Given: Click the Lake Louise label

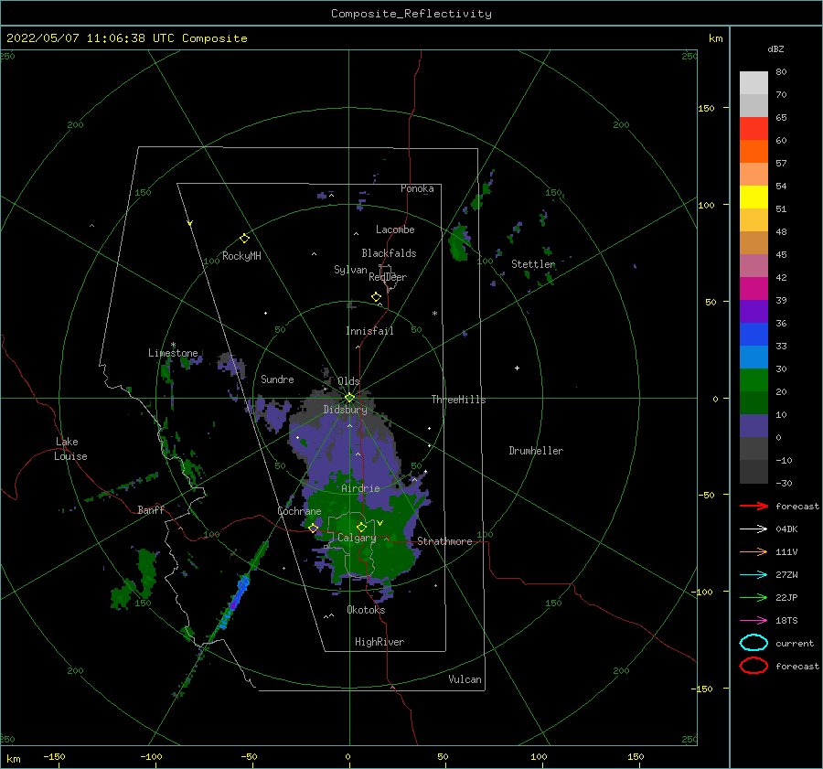Looking at the screenshot, I should click(x=70, y=449).
